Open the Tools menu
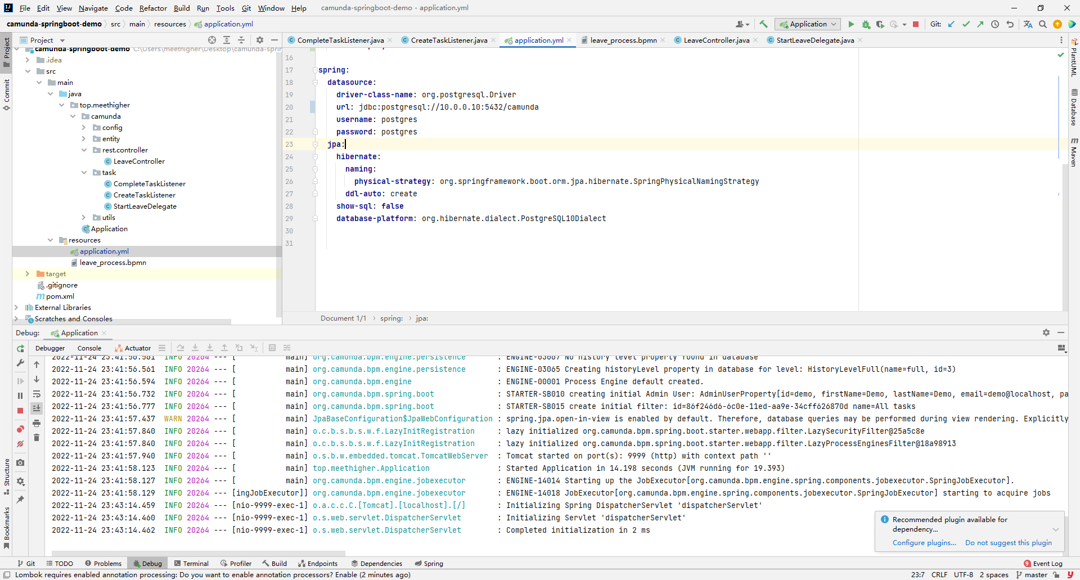1080x580 pixels. click(225, 8)
